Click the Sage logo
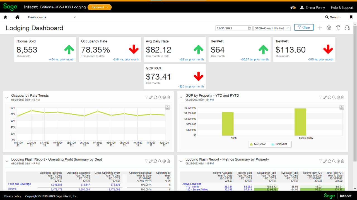This screenshot has width=357, height=200. 10,7
